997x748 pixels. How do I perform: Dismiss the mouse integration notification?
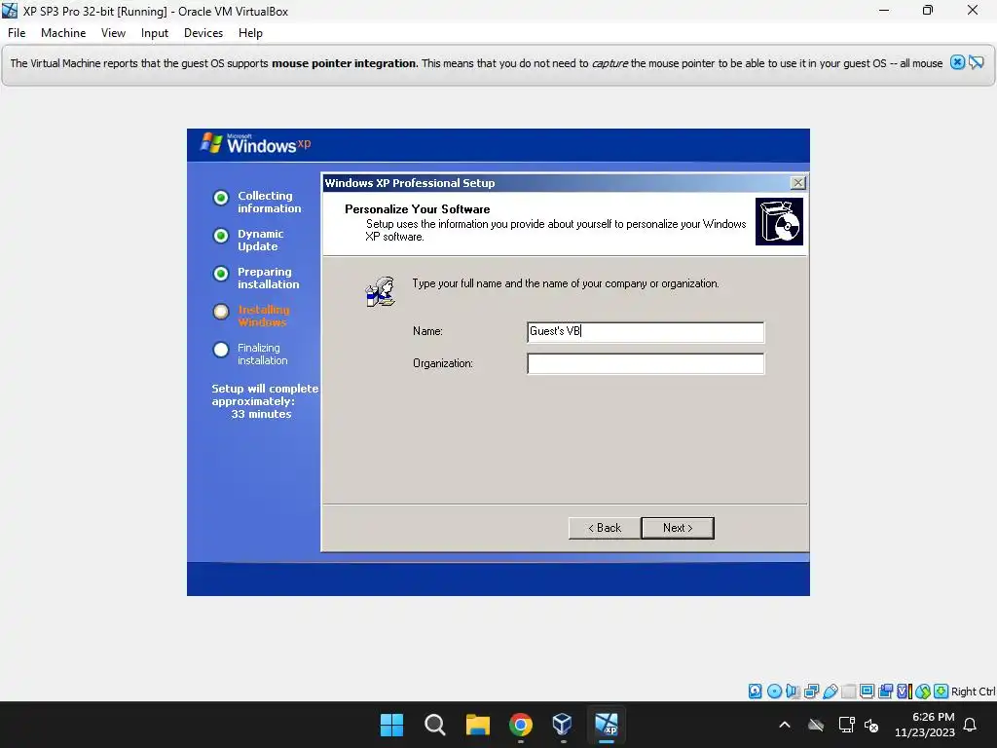pos(957,62)
